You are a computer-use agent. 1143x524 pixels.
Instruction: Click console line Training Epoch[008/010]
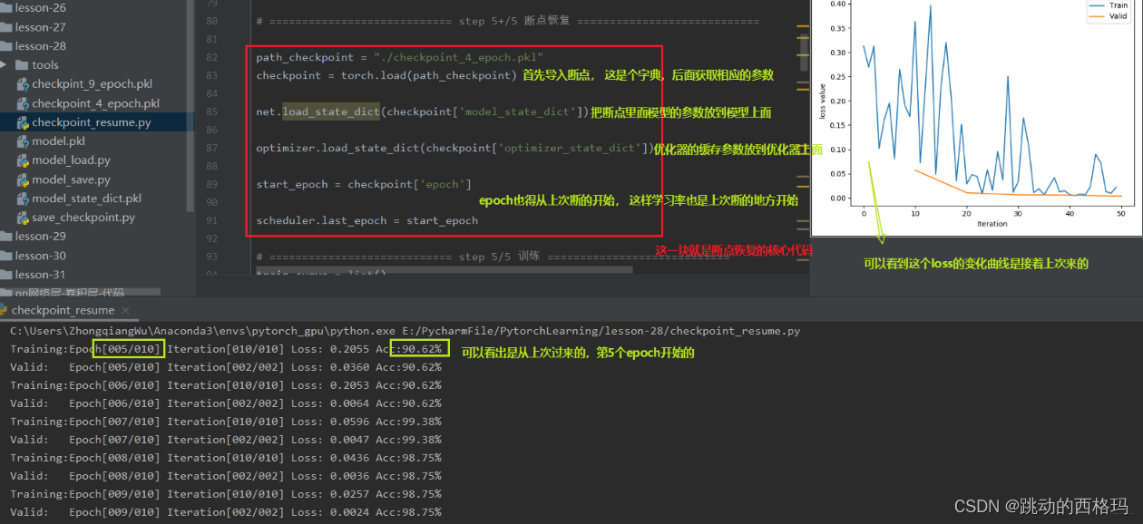[x=226, y=458]
